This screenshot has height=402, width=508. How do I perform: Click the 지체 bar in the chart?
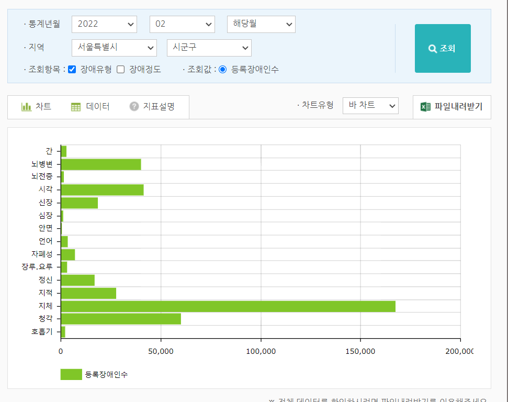click(x=228, y=306)
